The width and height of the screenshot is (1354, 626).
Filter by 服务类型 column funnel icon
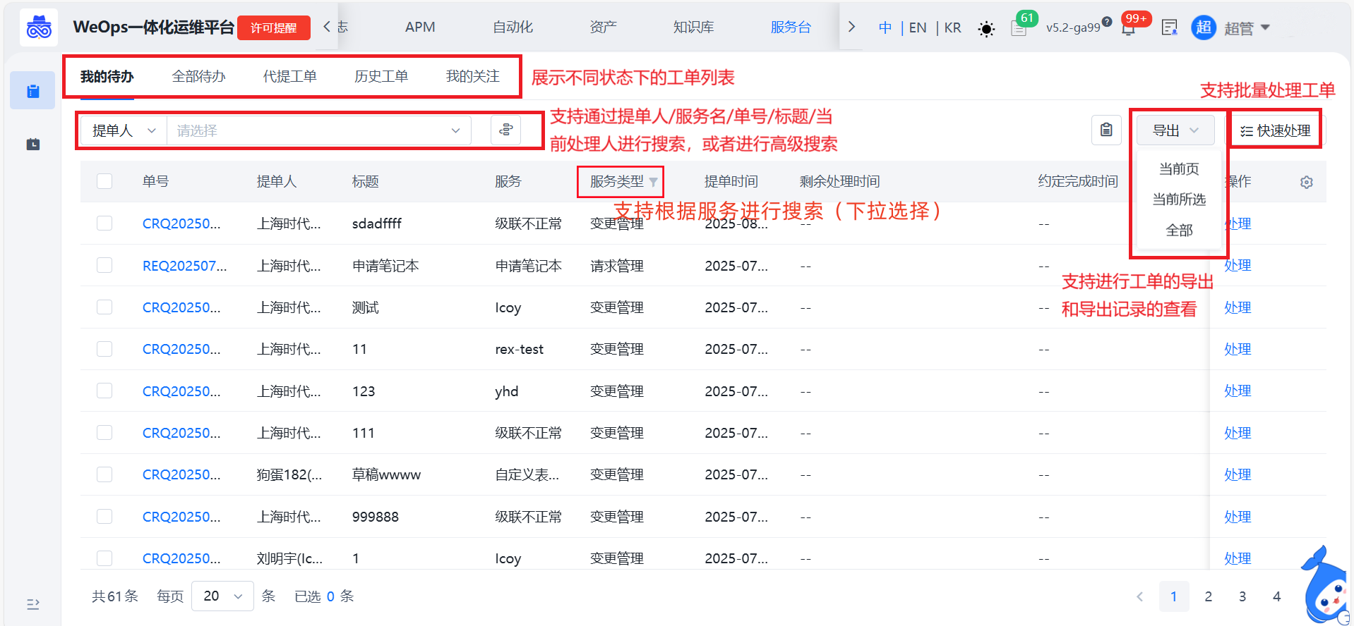(x=654, y=183)
